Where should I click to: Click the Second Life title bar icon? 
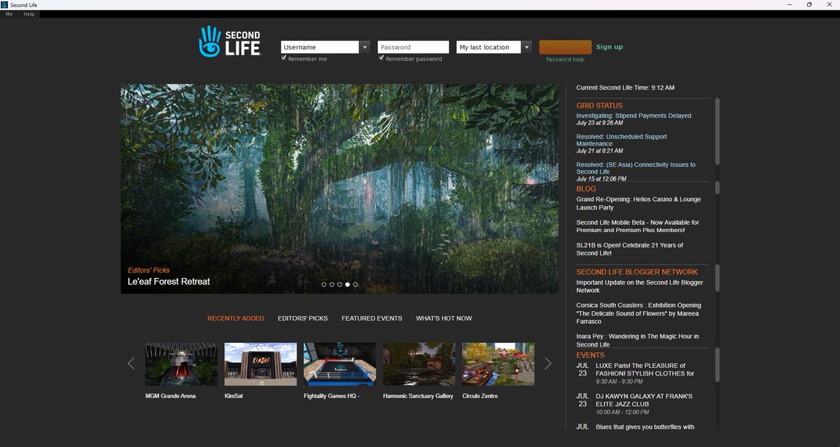tap(4, 4)
